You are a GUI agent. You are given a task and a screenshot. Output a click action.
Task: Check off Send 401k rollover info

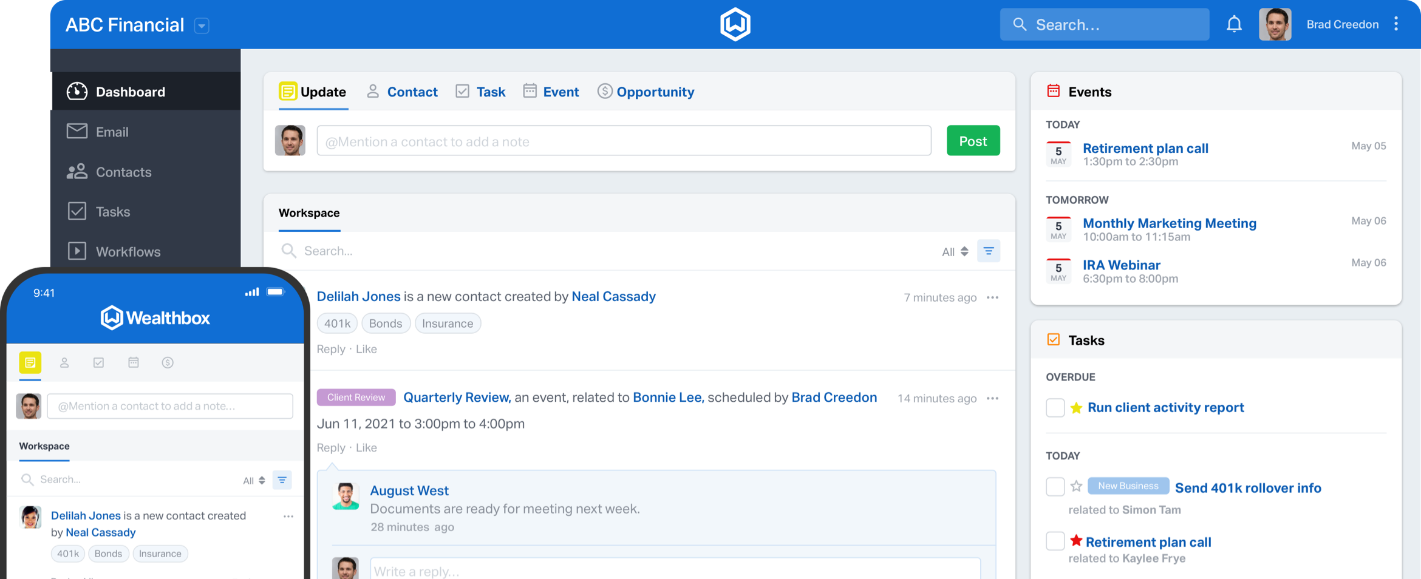pos(1055,487)
